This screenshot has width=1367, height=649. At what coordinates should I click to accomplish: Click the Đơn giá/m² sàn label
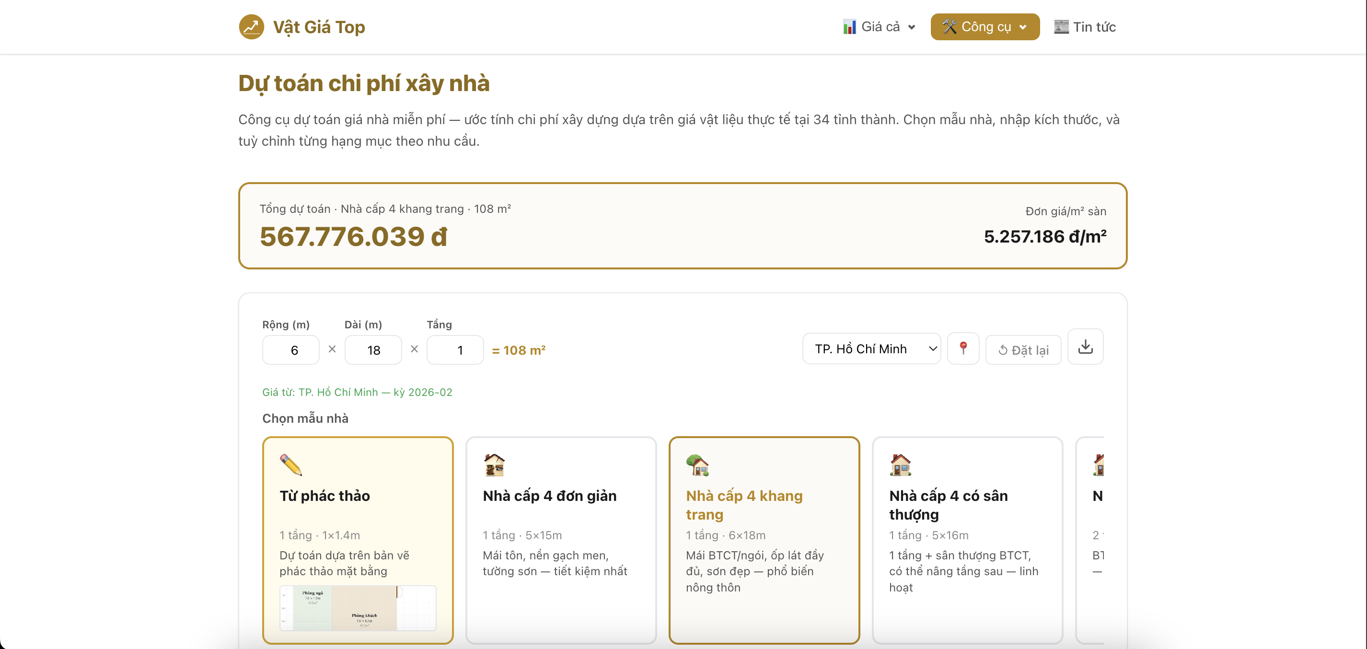pyautogui.click(x=1066, y=211)
